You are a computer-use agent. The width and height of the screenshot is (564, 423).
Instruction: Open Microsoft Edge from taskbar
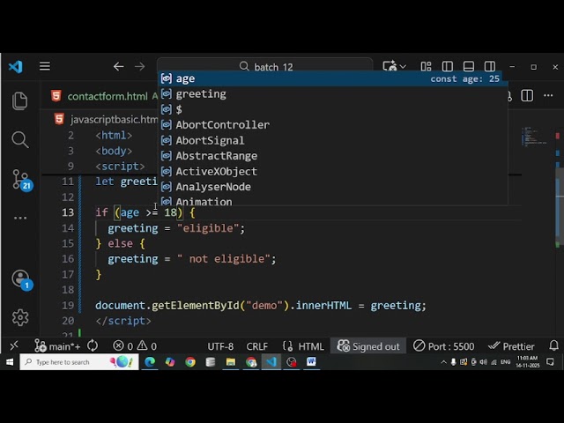click(x=150, y=362)
